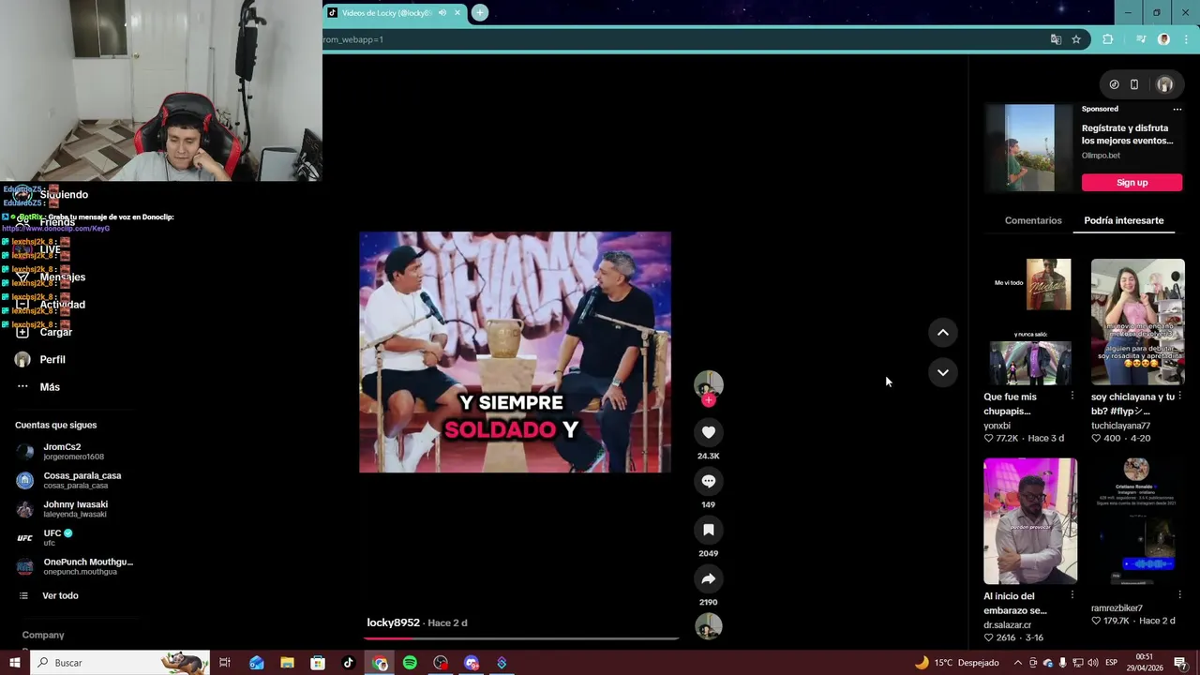1200x675 pixels.
Task: Open the Chrome three-dot menu
Action: pyautogui.click(x=1186, y=39)
